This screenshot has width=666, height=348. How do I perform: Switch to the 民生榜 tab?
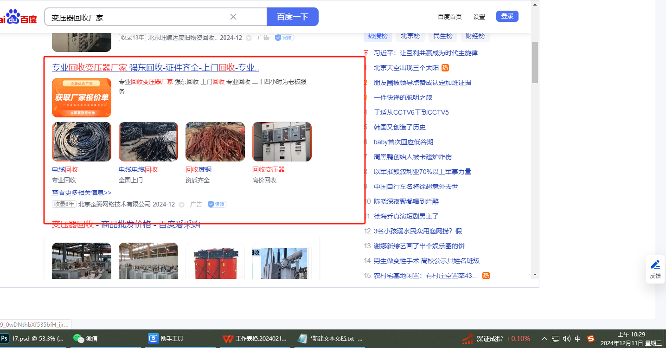pyautogui.click(x=442, y=36)
